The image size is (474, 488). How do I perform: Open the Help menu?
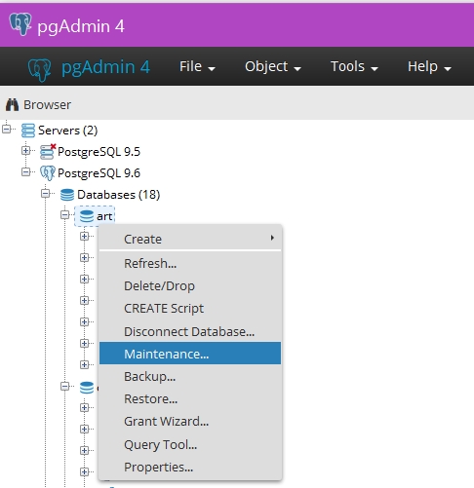429,66
